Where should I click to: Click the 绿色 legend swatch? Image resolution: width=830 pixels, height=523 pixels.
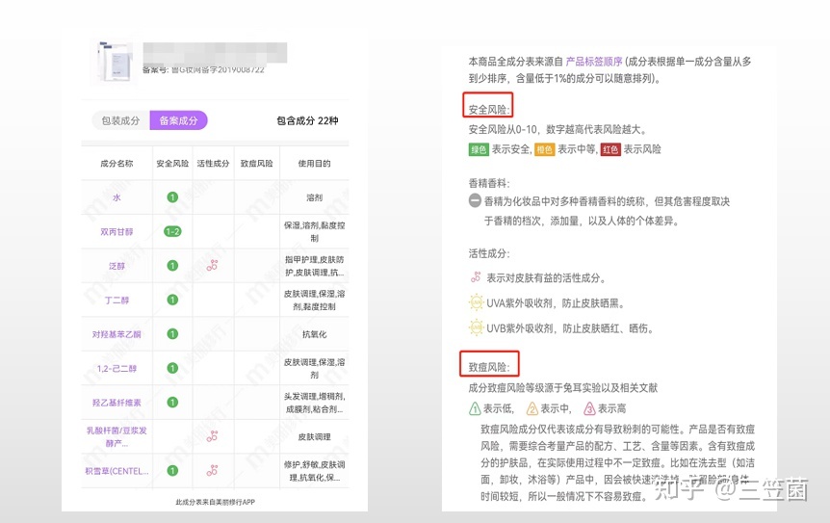479,149
